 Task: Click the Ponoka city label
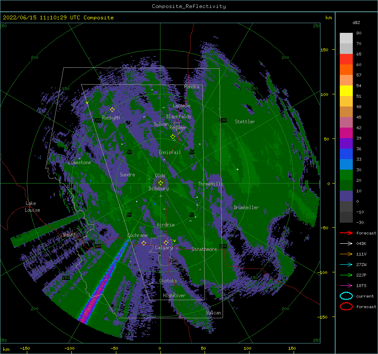click(x=192, y=87)
